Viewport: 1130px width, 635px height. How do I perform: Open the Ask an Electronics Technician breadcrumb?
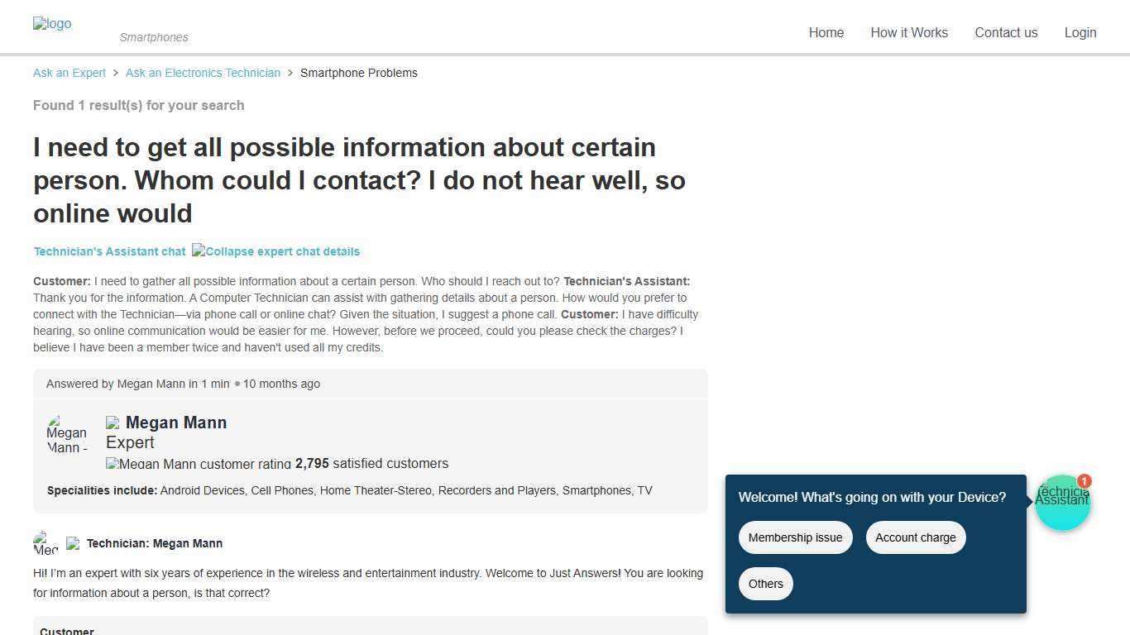203,73
